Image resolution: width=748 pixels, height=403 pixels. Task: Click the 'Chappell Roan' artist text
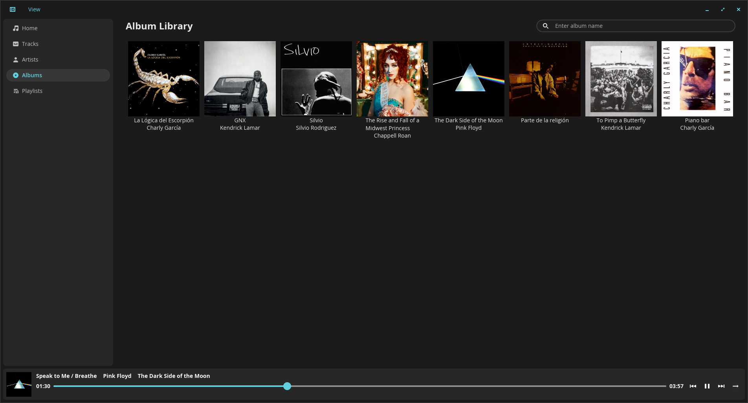point(392,136)
